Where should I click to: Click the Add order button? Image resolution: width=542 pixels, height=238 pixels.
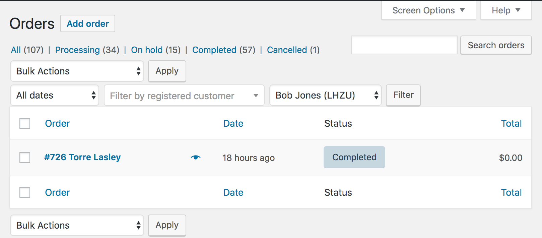point(88,24)
